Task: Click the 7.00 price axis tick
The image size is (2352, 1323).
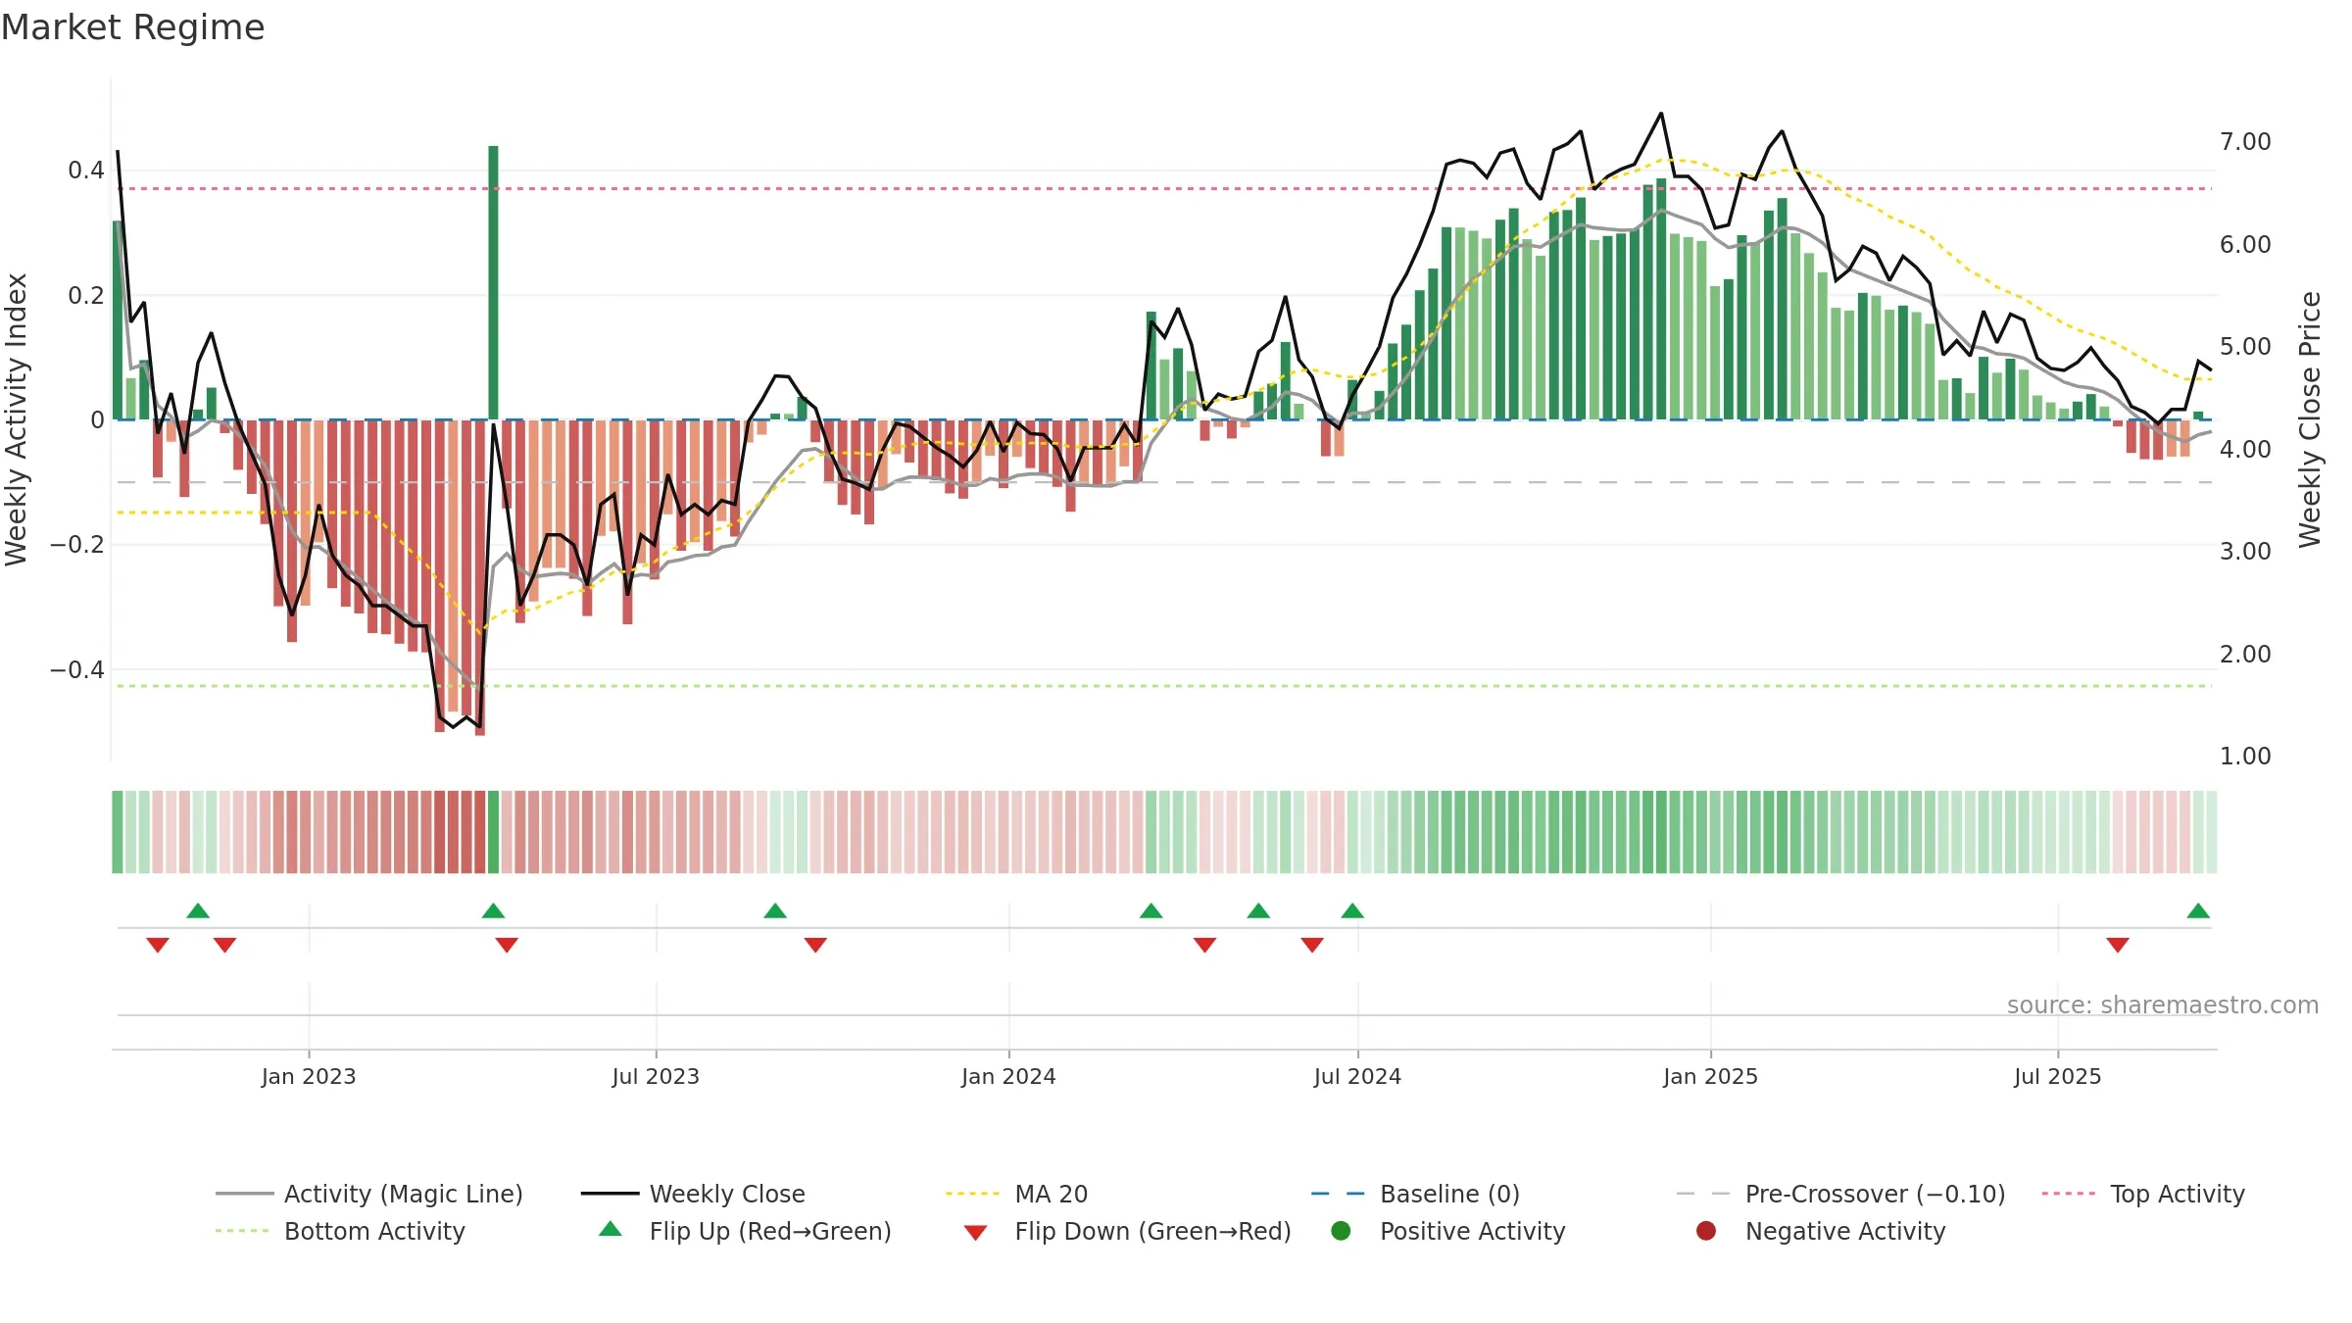Action: point(2245,142)
